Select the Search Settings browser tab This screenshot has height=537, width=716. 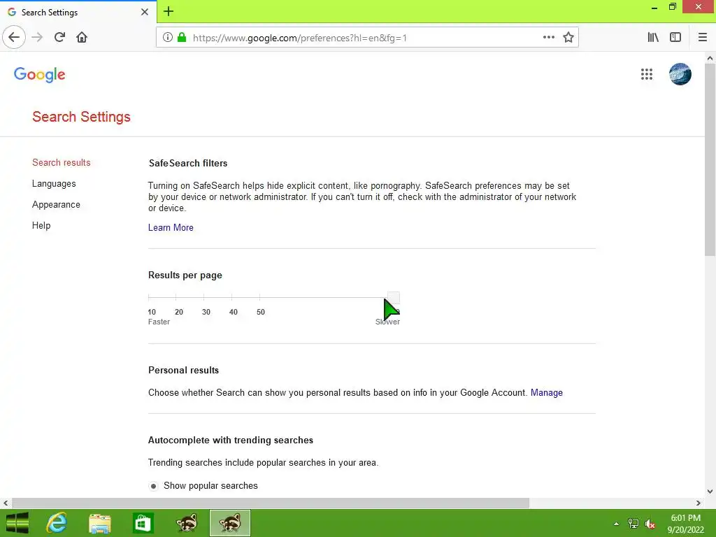[78, 12]
